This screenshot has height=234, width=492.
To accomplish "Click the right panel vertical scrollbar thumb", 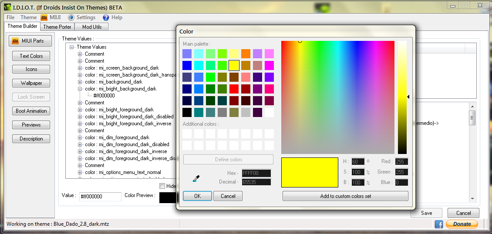I will coord(472,118).
